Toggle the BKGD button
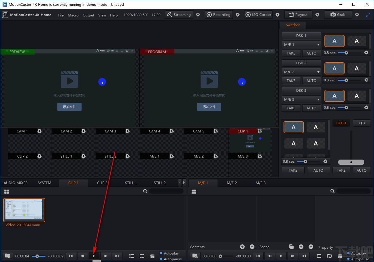Screen dimensions: 374x262 point(341,123)
